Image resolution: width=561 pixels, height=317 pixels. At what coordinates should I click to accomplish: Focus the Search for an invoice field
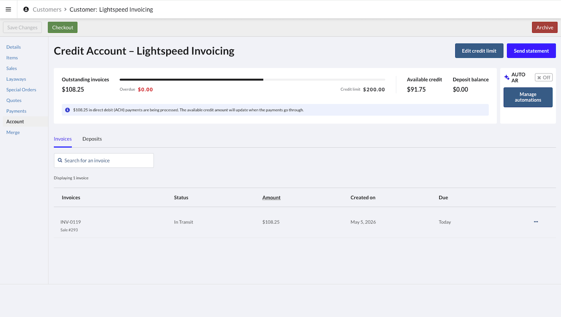click(x=104, y=160)
